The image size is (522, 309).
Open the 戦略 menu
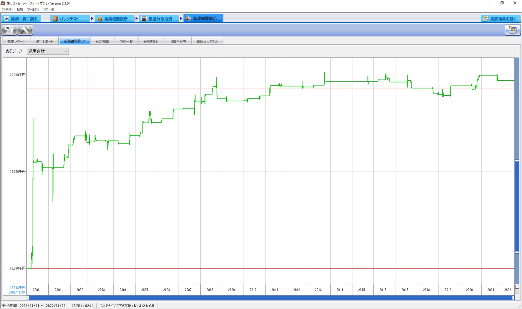point(20,9)
